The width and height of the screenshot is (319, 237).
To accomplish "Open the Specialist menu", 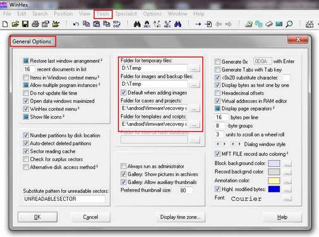I will [126, 14].
